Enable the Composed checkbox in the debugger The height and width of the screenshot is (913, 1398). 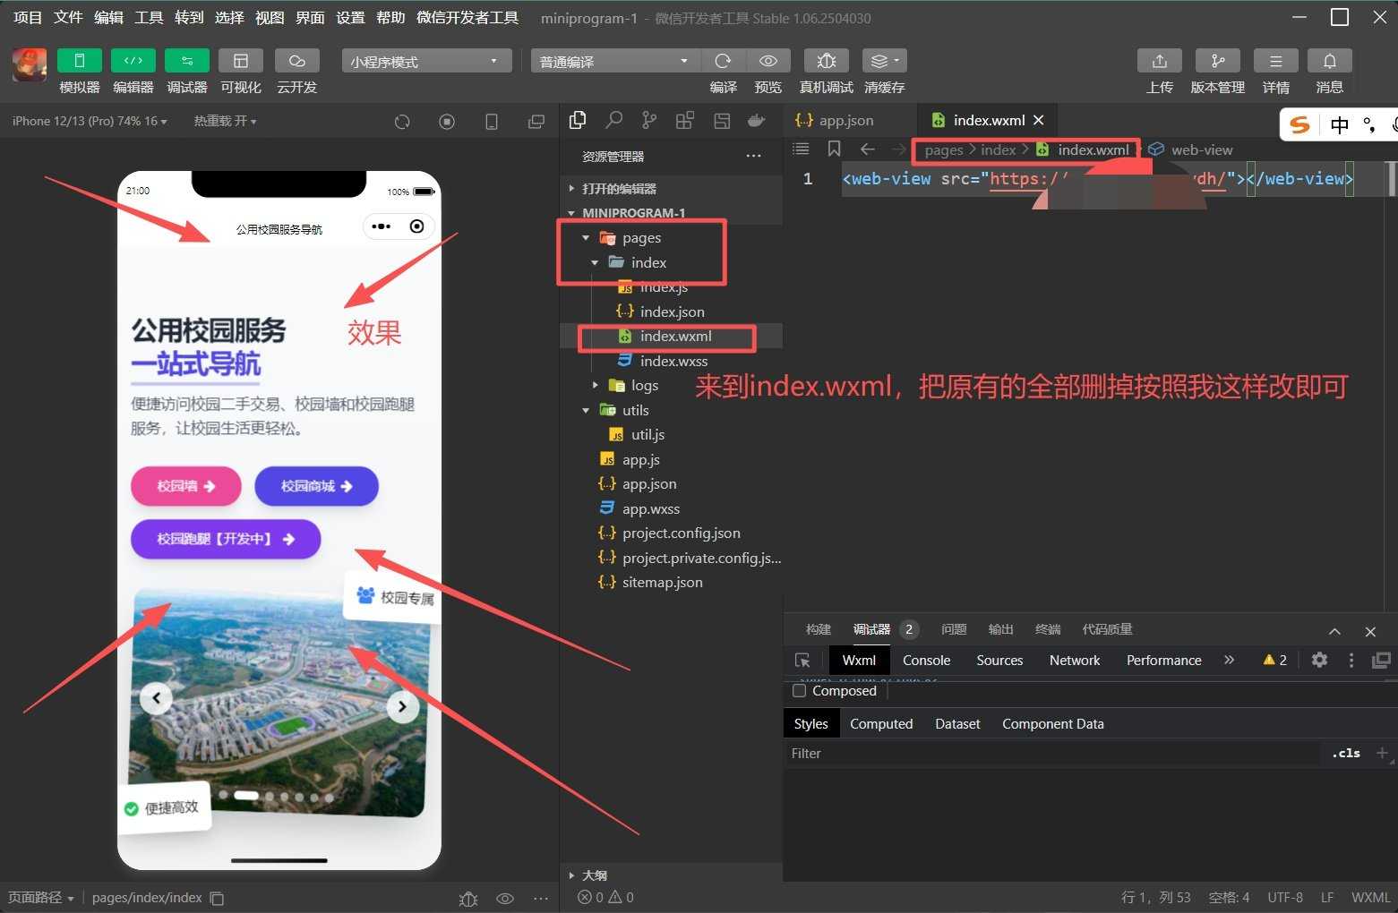(800, 690)
